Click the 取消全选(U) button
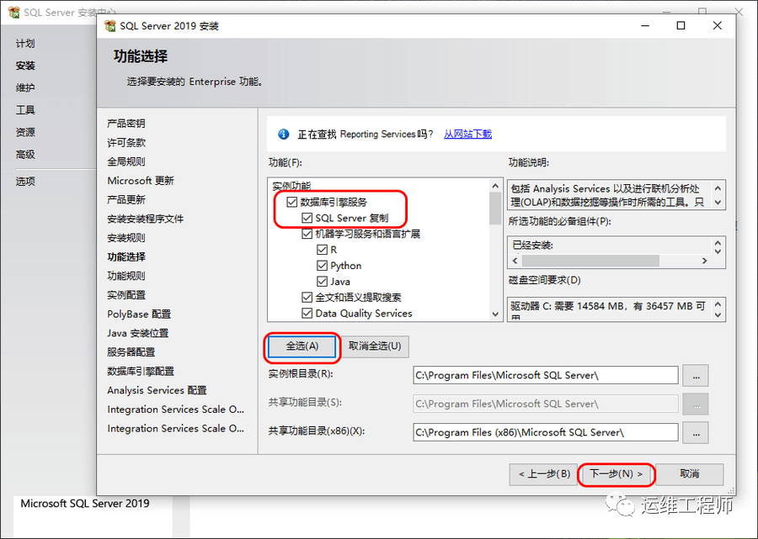The width and height of the screenshot is (758, 539). [375, 346]
